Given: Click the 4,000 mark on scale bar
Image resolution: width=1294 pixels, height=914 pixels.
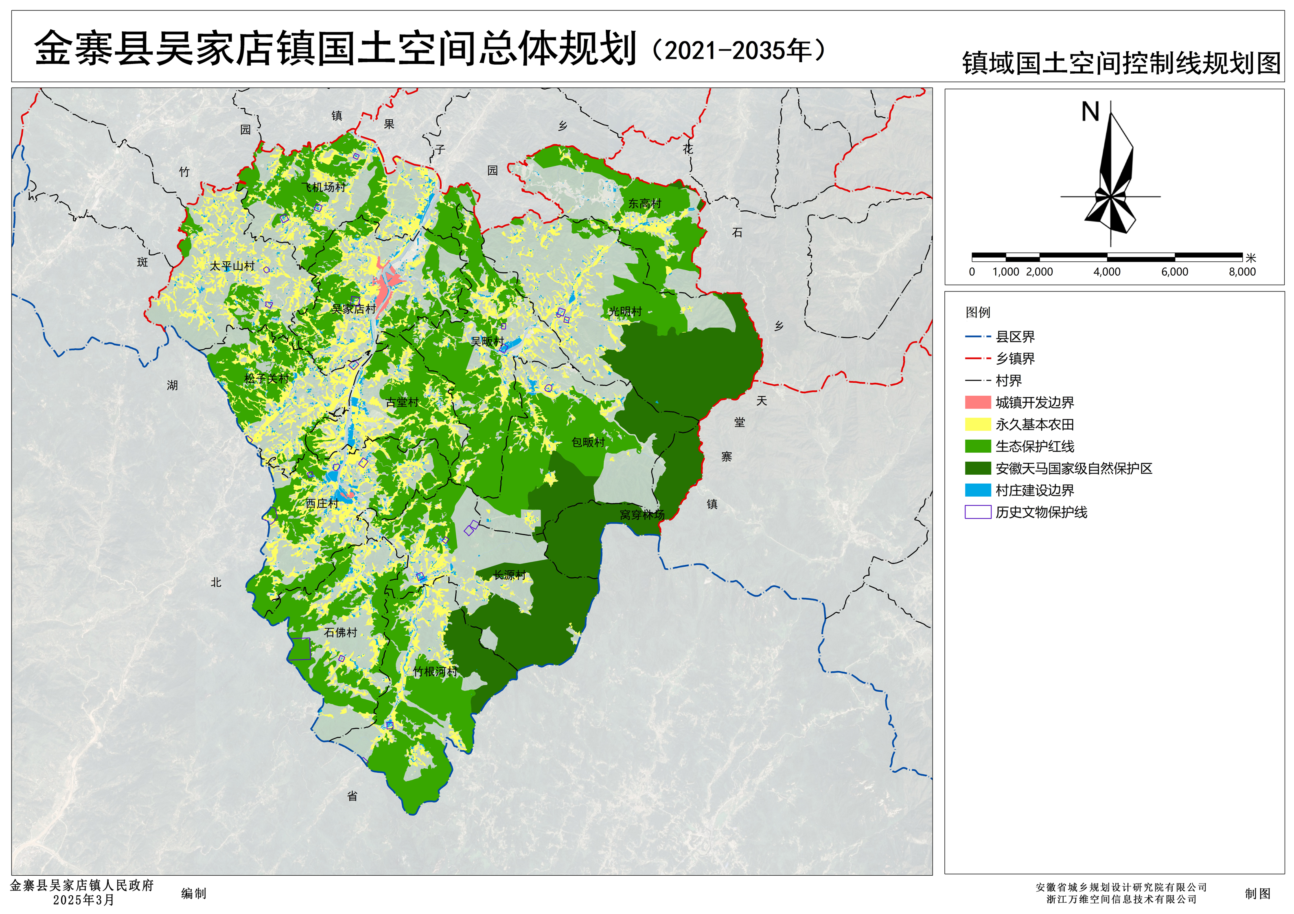Looking at the screenshot, I should click(x=1107, y=272).
